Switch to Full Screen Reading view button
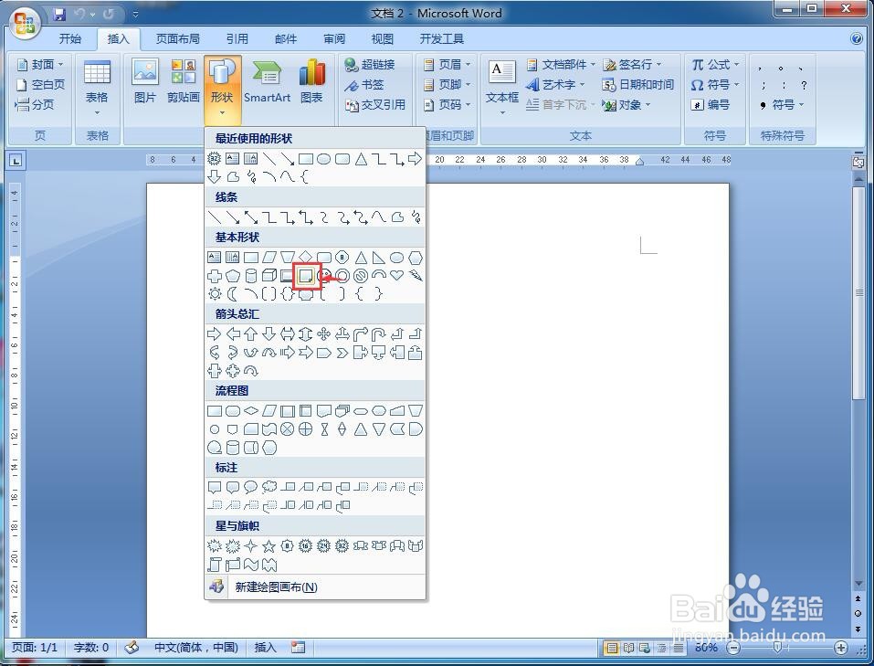Screen dimensions: 874x666 tap(628, 648)
